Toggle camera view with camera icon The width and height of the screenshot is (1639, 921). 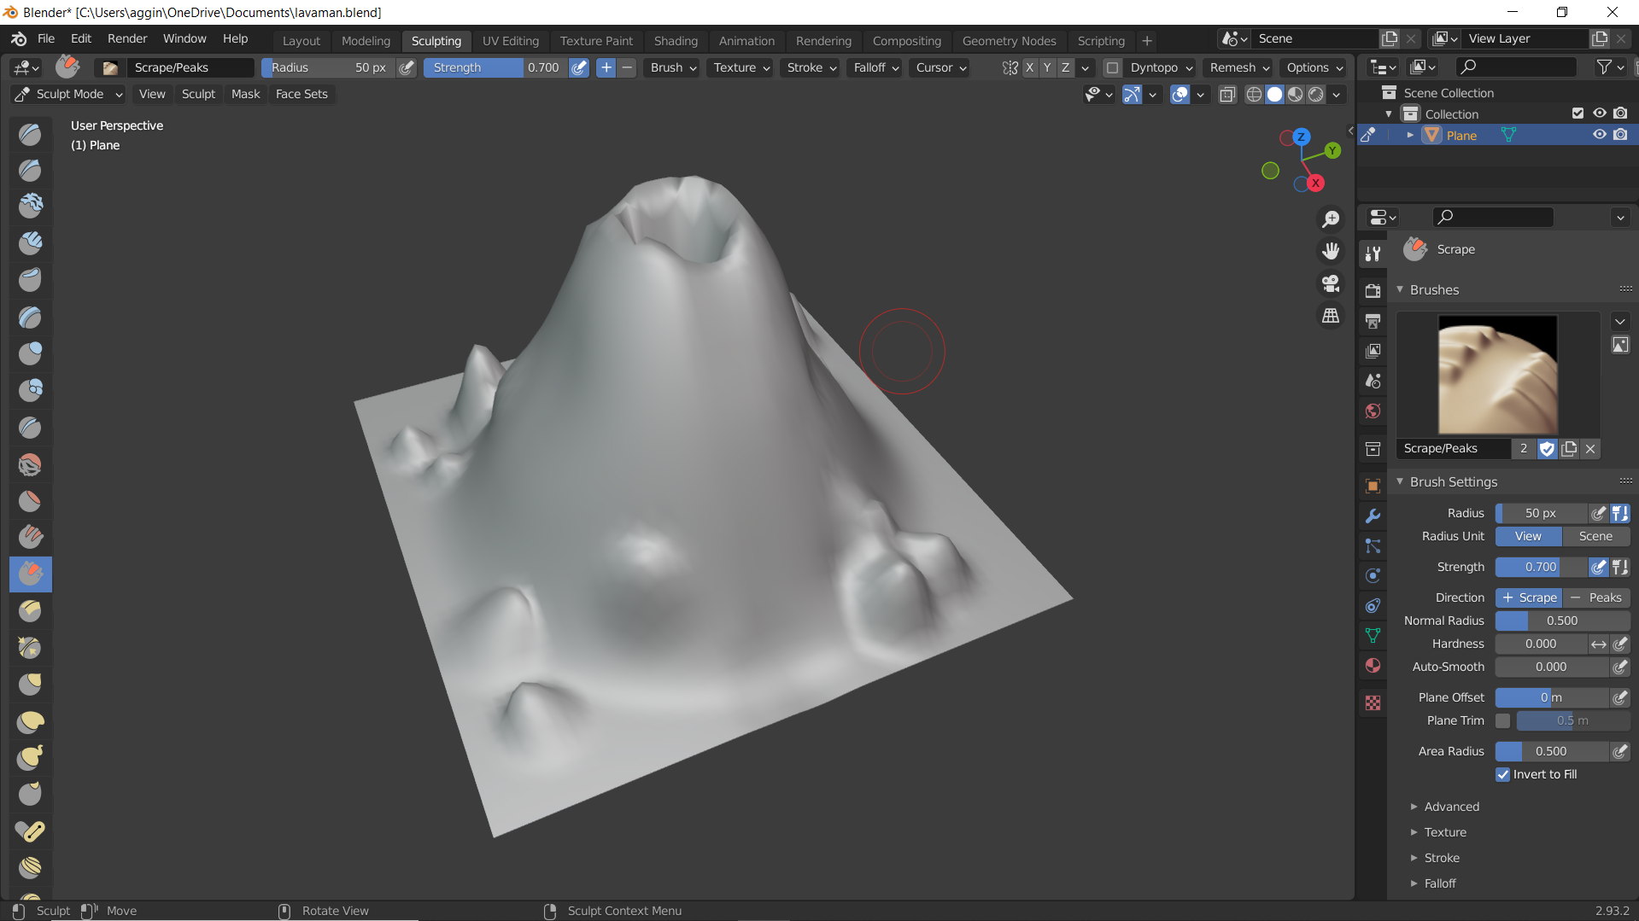(x=1331, y=283)
